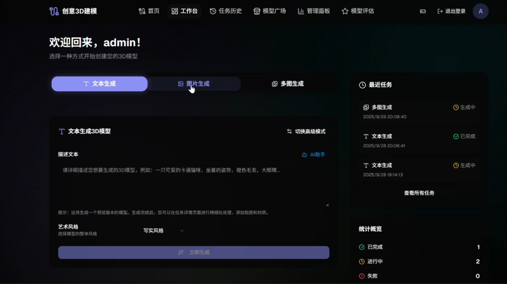Click the 已完成 status of the 20:06:41 task
Screen dimensions: 507x284
[465, 136]
